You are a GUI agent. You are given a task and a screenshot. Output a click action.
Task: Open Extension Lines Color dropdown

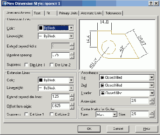71,80
